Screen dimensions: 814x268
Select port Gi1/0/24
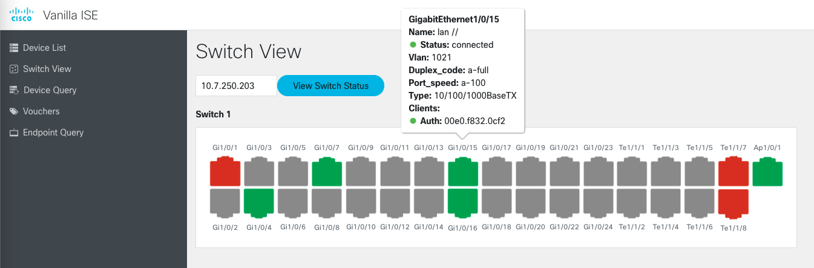pyautogui.click(x=599, y=203)
